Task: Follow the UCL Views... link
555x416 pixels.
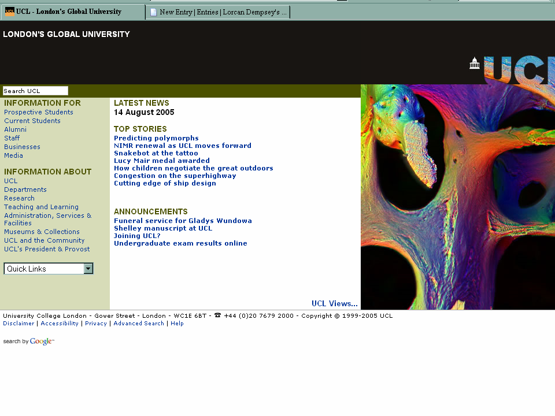Action: coord(335,303)
